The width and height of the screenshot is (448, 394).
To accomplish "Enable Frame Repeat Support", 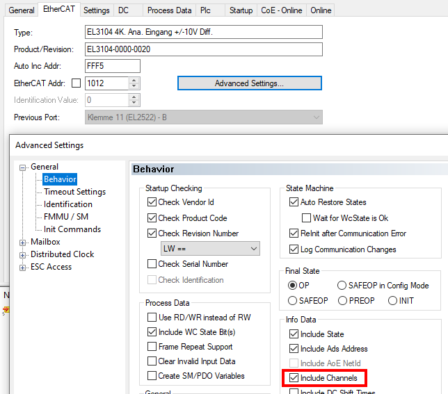I will click(152, 346).
